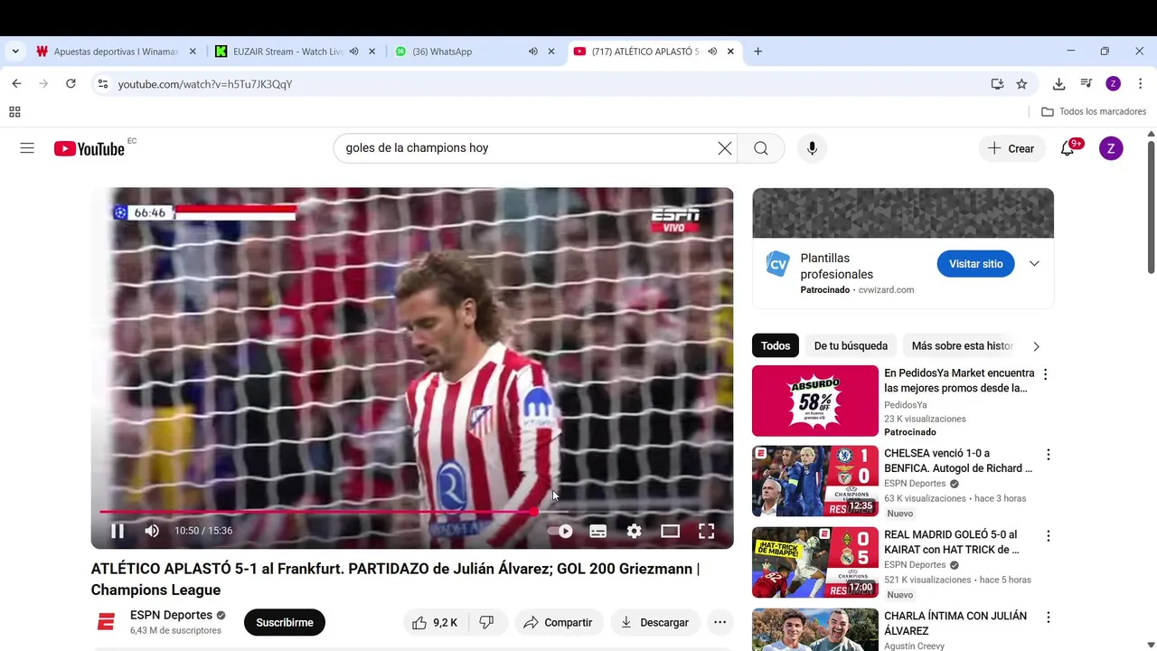Seek on the video progress bar
Screen dimensions: 1157x651
pos(412,512)
